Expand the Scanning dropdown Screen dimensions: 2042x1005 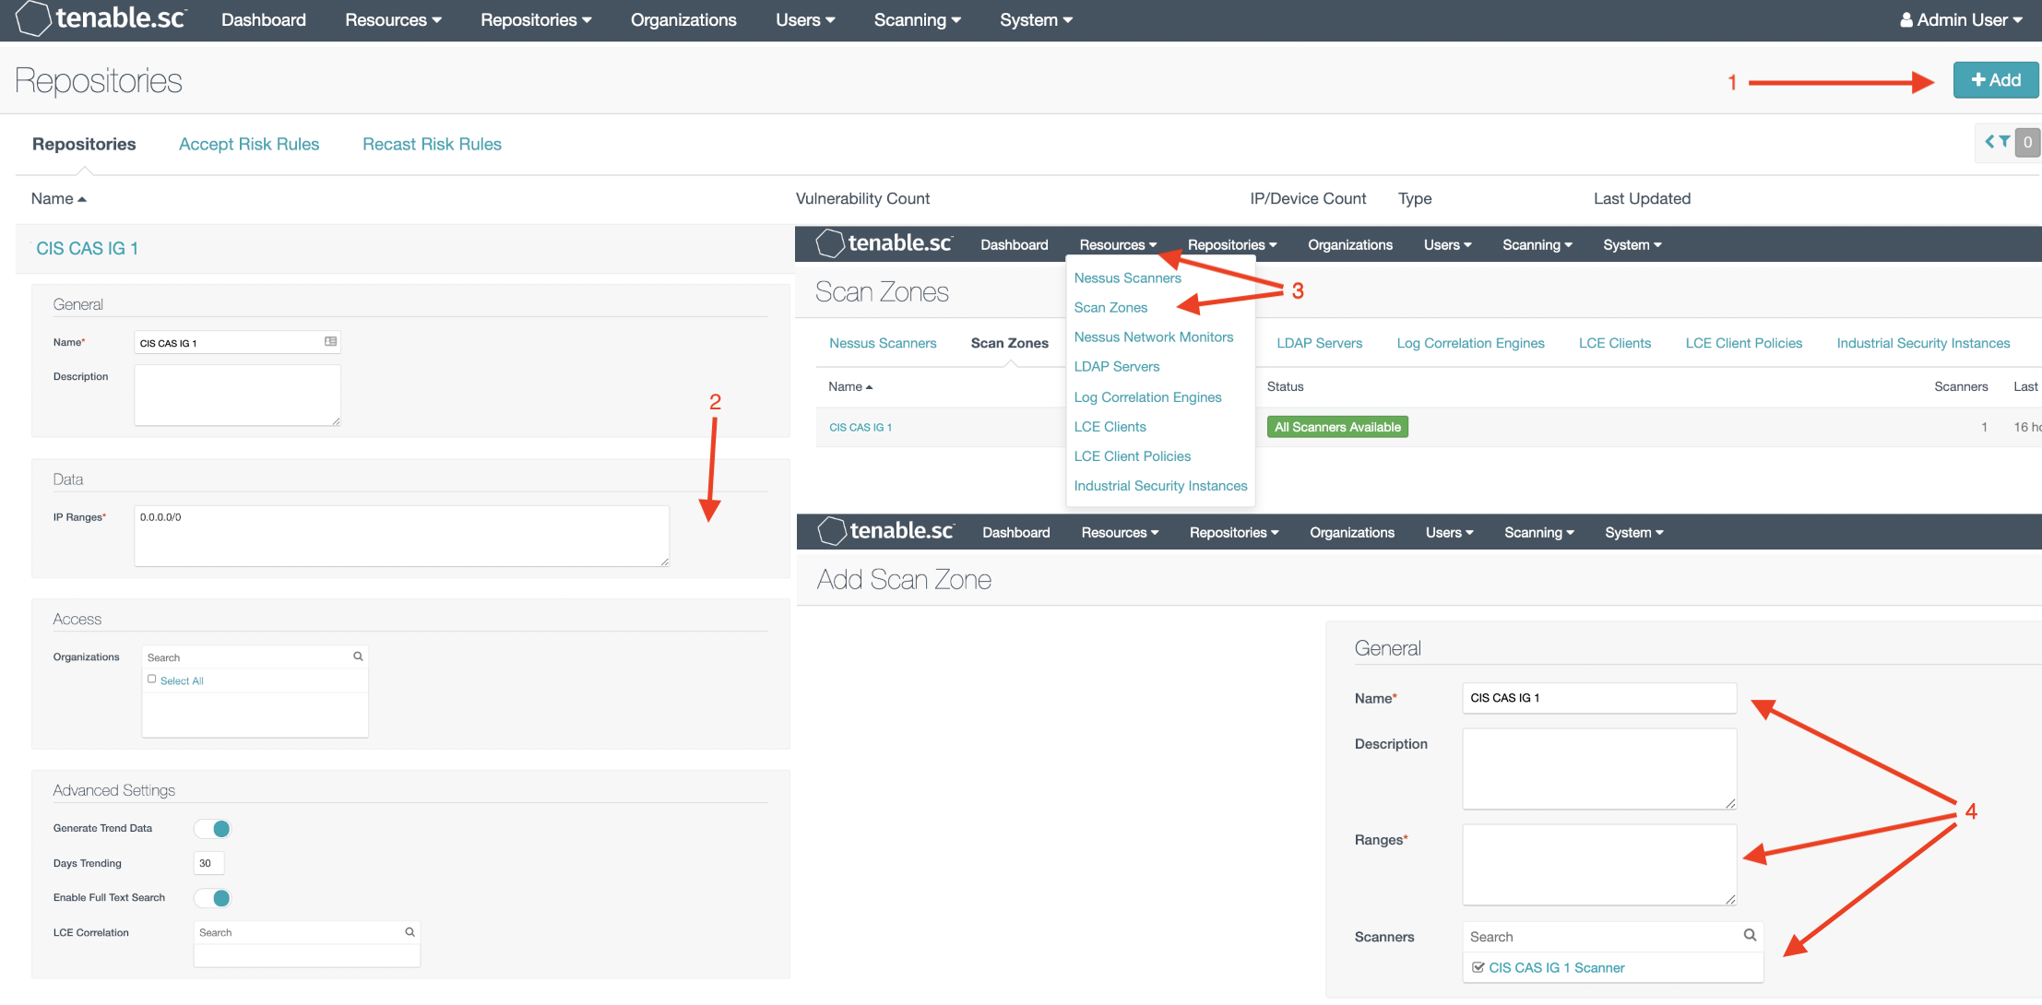916,19
